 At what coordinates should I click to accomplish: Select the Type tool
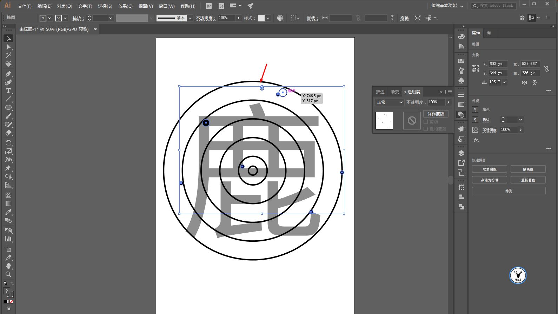pyautogui.click(x=8, y=91)
